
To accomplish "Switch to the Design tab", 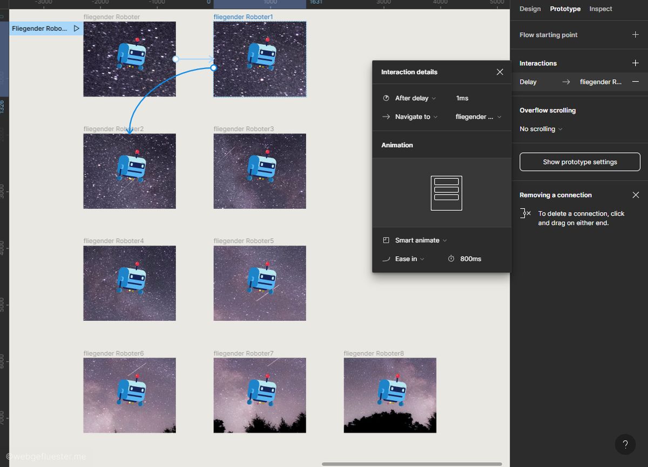I will point(530,9).
